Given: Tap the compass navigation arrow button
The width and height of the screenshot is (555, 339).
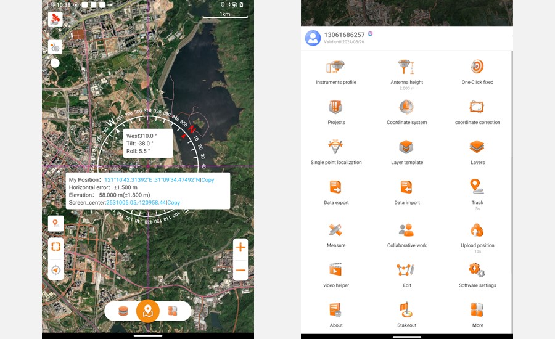Looking at the screenshot, I should pos(55,270).
